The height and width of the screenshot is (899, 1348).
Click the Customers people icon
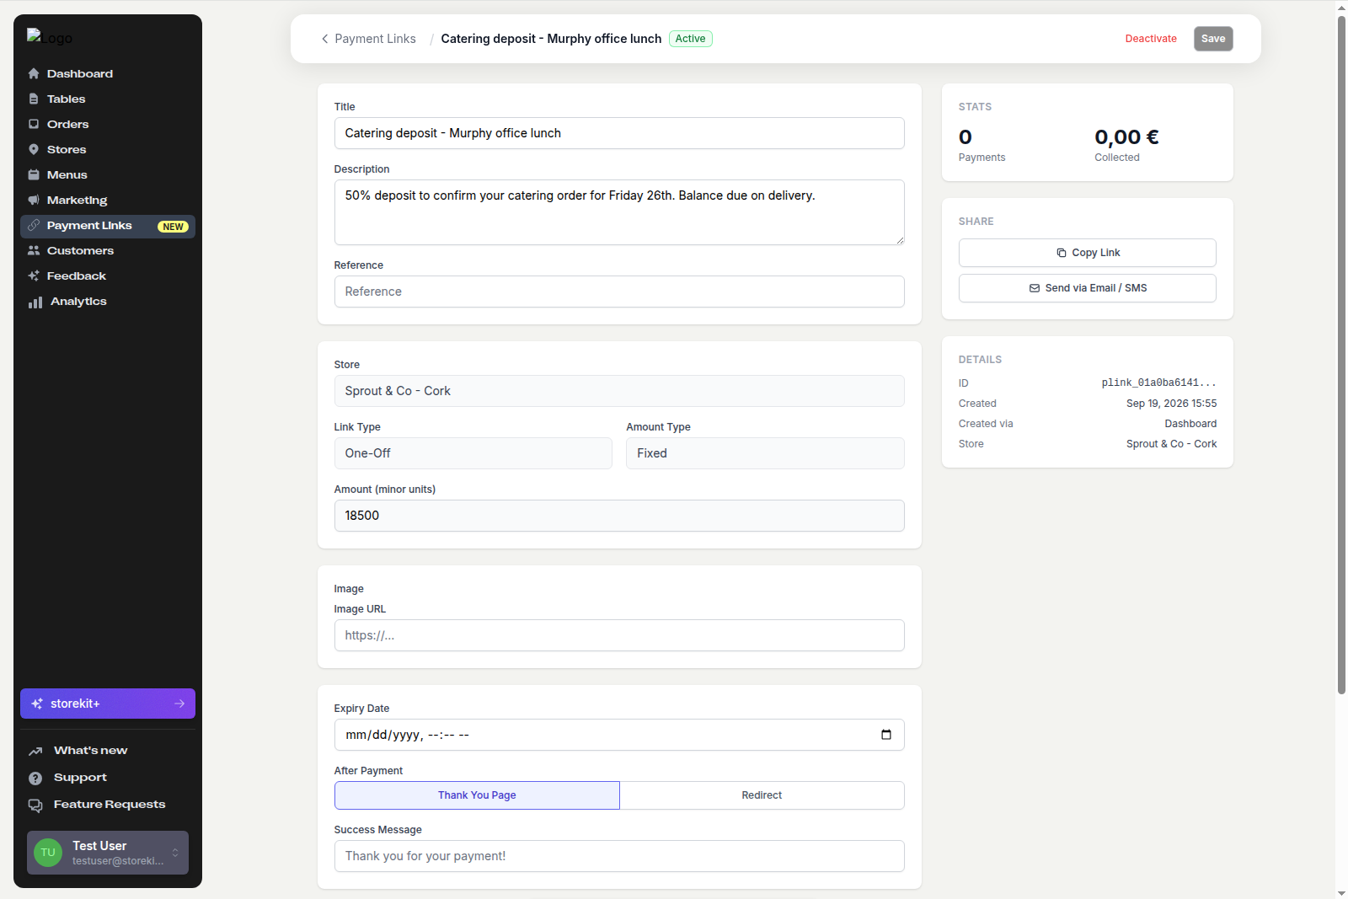[x=34, y=251]
